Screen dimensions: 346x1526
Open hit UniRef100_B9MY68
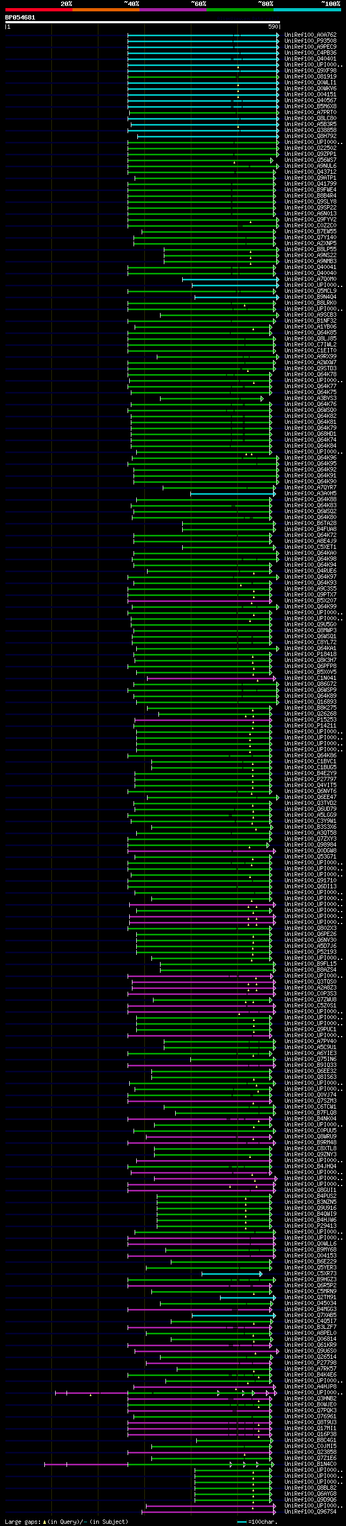310,1249
